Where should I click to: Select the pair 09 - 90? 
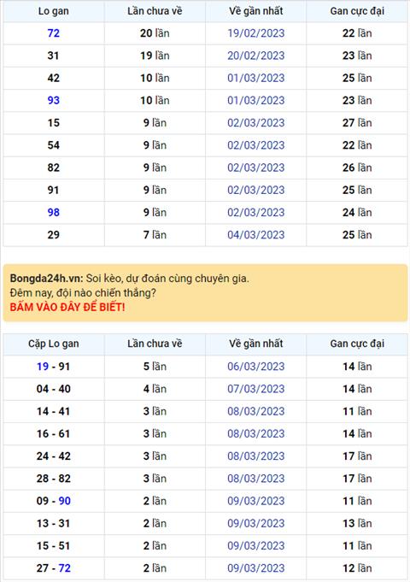coord(54,501)
